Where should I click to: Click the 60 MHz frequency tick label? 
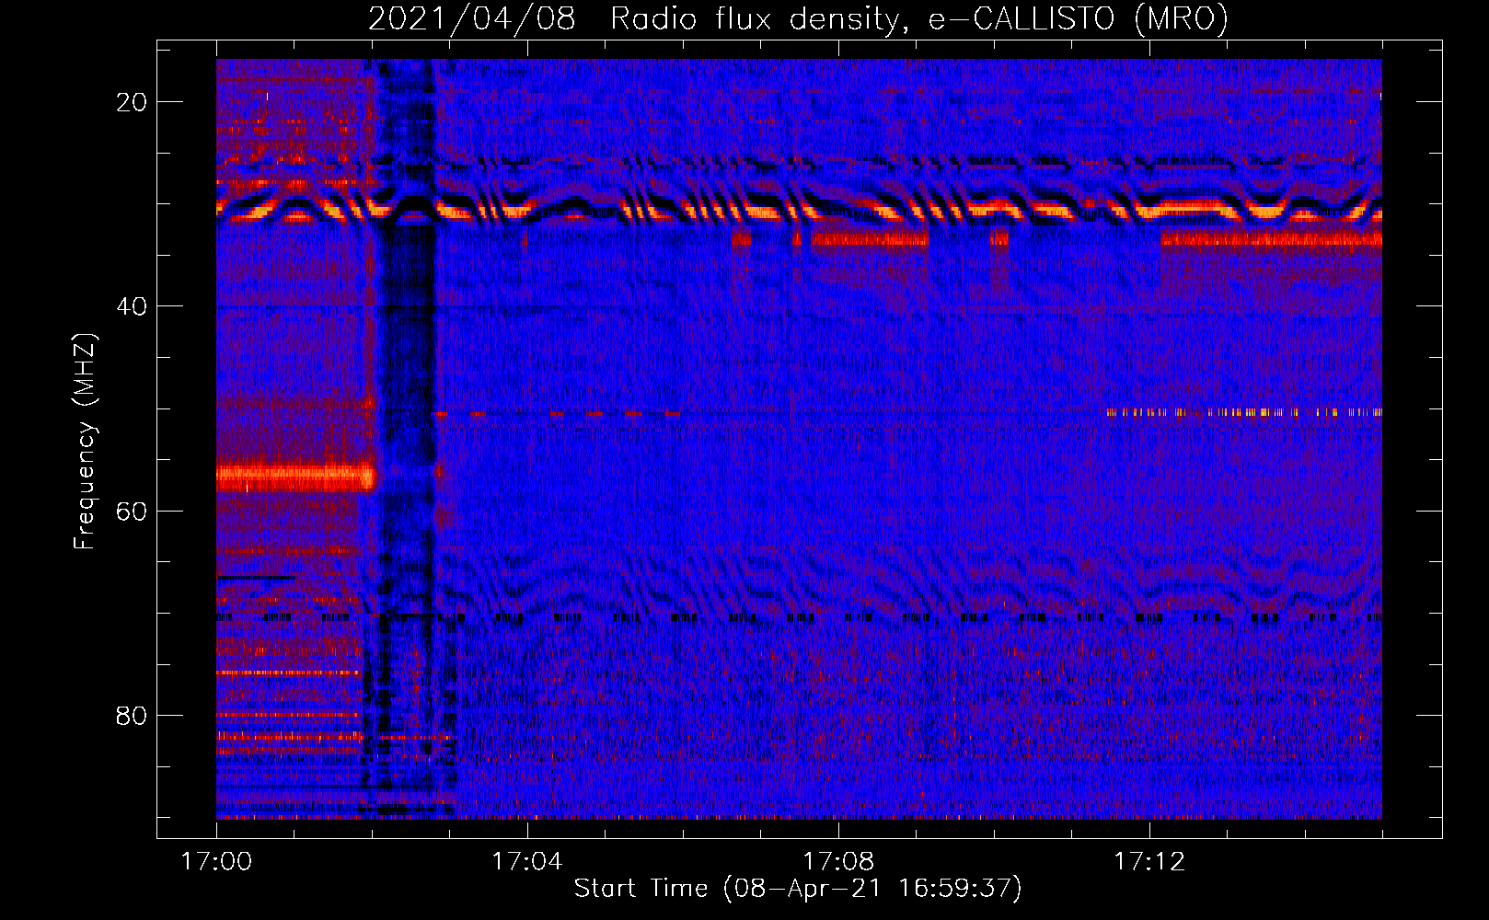tap(132, 511)
